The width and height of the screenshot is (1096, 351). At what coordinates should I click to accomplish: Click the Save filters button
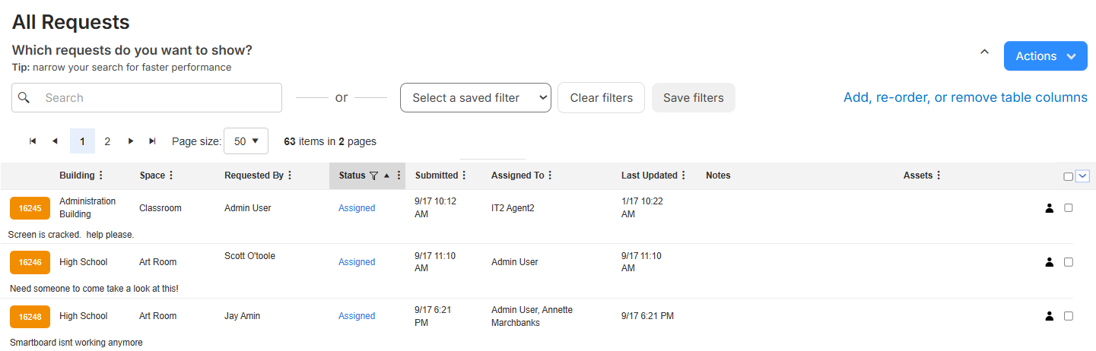click(694, 97)
